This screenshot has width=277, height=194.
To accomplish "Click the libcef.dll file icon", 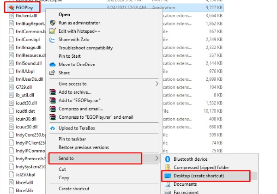I will point(11,182).
